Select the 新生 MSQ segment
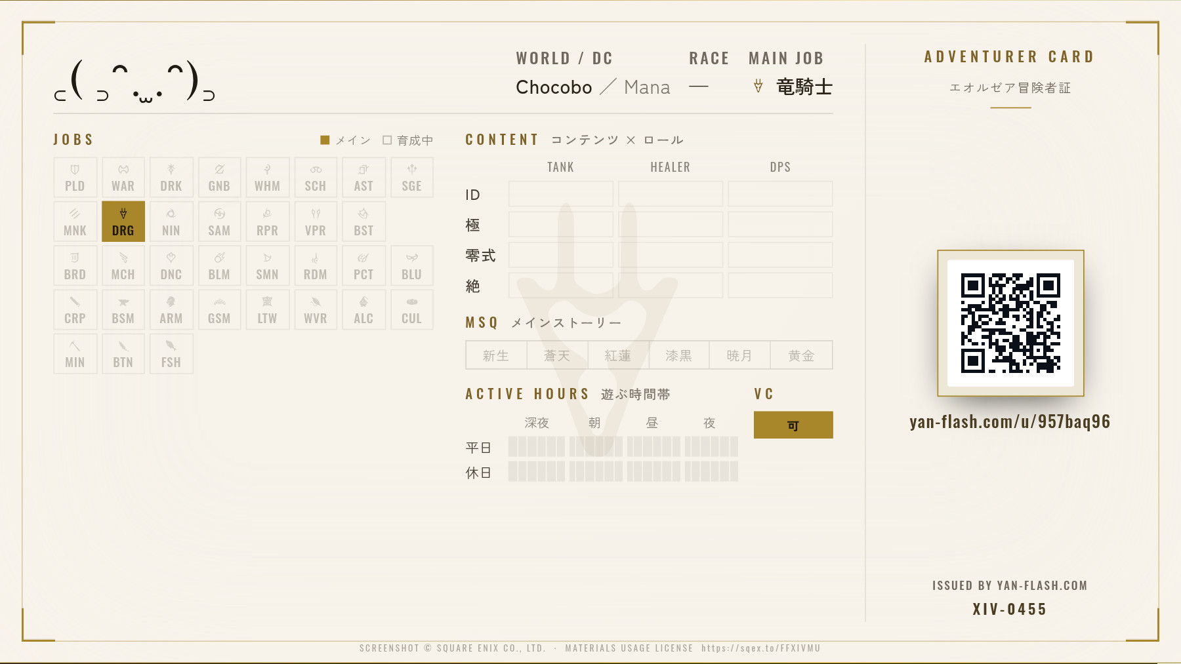Screen dimensions: 1181x664 496,355
